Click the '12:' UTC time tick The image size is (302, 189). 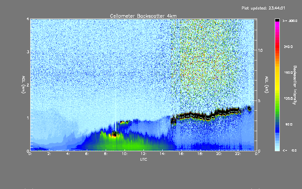[143, 154]
